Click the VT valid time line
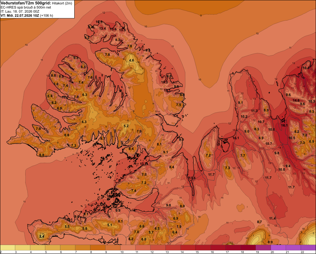The image size is (316, 254). click(x=27, y=15)
